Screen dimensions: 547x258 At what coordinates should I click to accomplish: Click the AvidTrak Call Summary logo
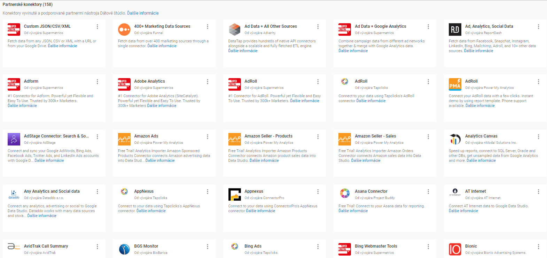coord(14,246)
